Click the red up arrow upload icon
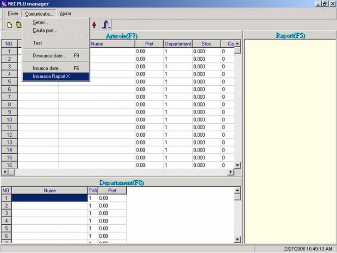337x253 pixels. [94, 25]
